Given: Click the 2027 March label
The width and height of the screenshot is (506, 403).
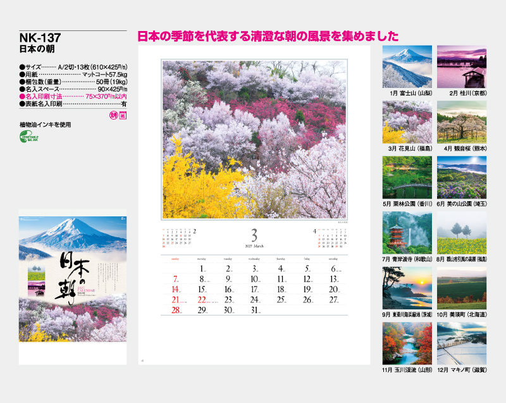Looking at the screenshot, I should 254,246.
